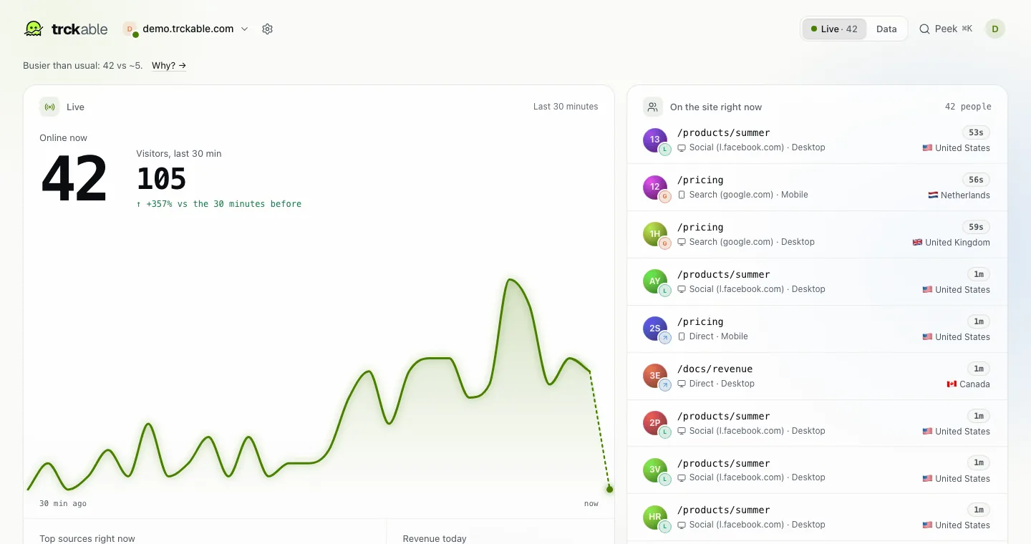Click the 59s duration badge

[976, 227]
